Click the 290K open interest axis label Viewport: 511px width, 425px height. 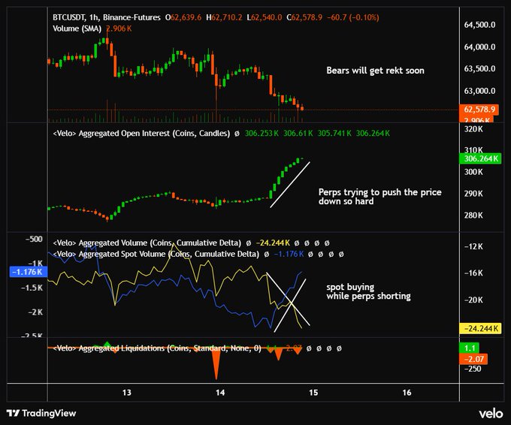coord(473,194)
